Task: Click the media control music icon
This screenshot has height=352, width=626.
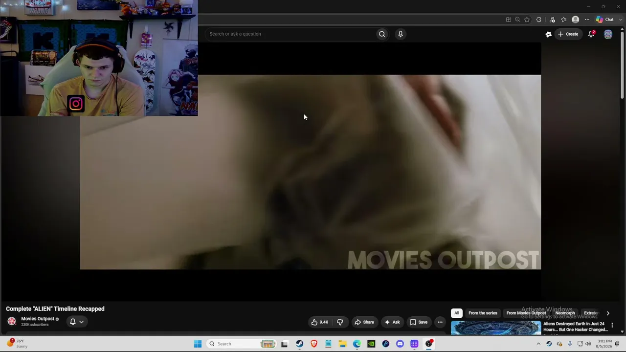Action: tap(552, 20)
